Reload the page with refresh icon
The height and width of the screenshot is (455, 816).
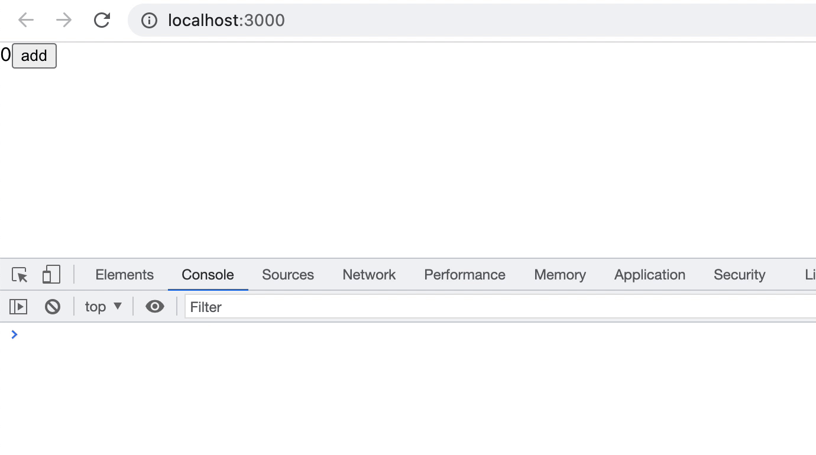[x=102, y=20]
